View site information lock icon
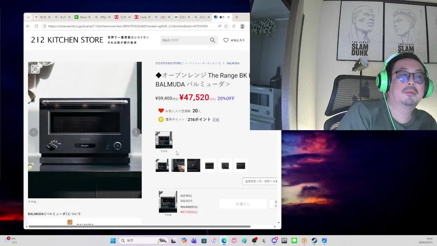The width and height of the screenshot is (437, 246). pos(44,26)
